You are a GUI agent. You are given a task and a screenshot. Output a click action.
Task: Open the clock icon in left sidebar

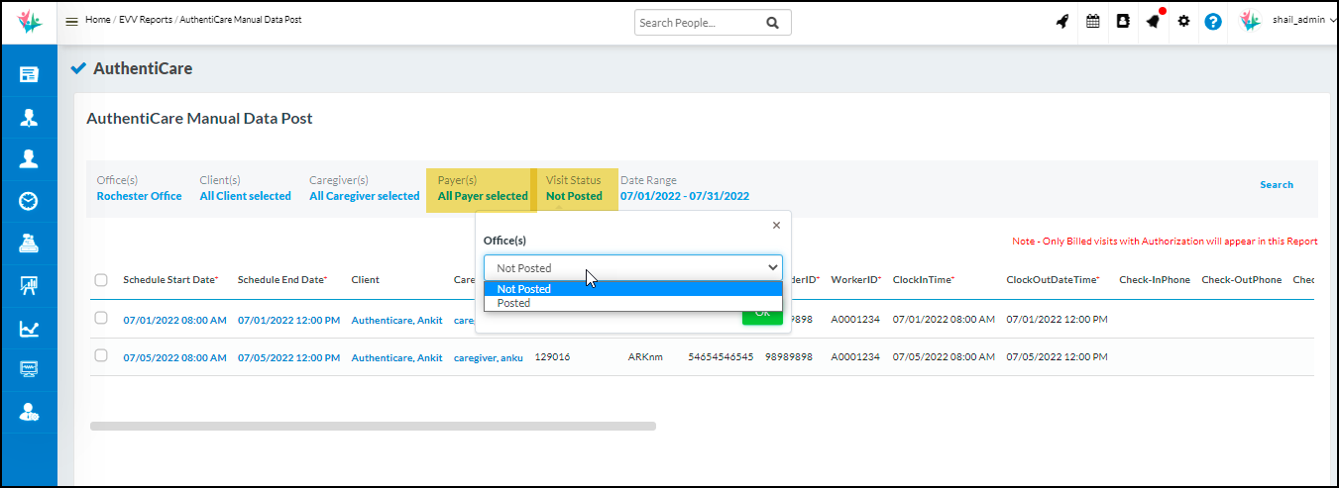[29, 201]
